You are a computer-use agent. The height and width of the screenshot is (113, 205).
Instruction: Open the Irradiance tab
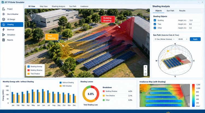[x=84, y=6]
